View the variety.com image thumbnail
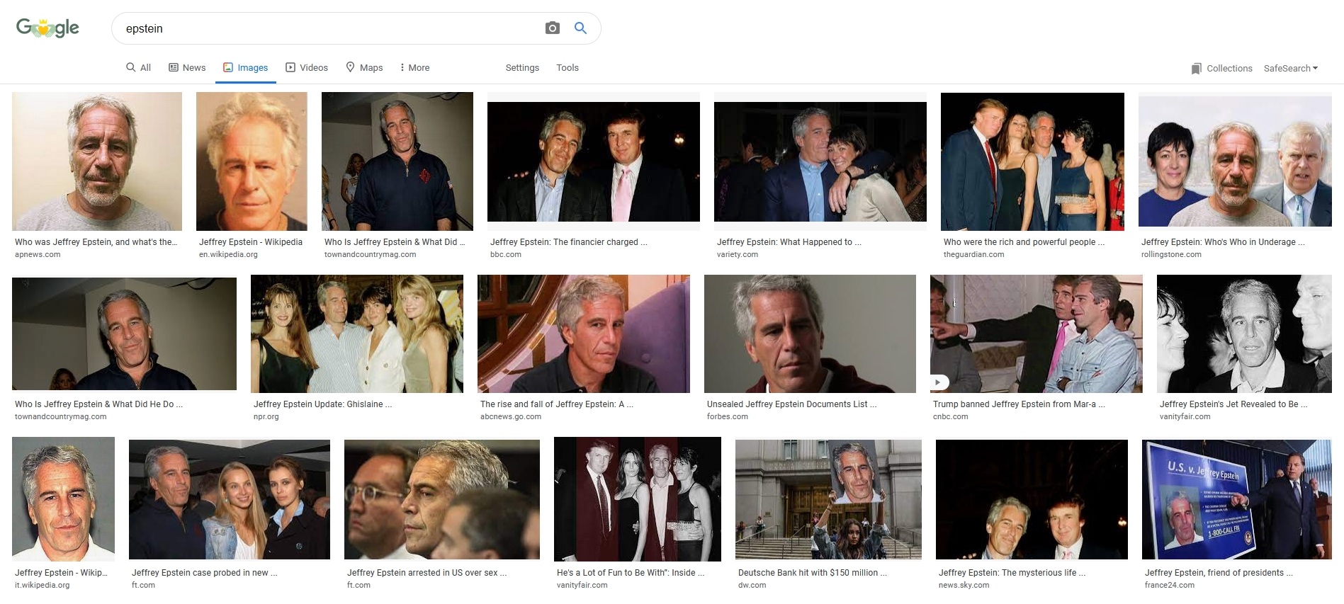This screenshot has width=1344, height=604. tap(820, 161)
